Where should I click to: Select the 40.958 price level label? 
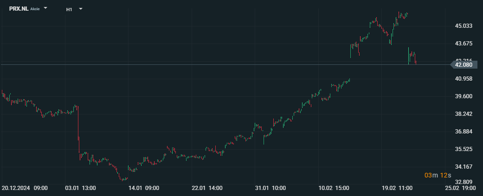pyautogui.click(x=464, y=79)
